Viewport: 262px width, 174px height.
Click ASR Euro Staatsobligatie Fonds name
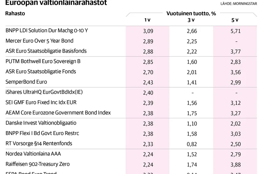(41, 71)
